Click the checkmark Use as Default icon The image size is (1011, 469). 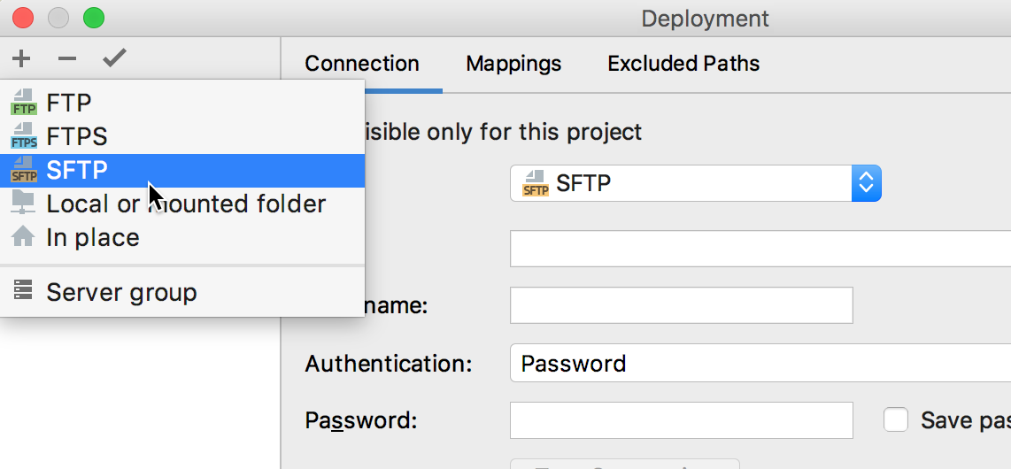[114, 59]
